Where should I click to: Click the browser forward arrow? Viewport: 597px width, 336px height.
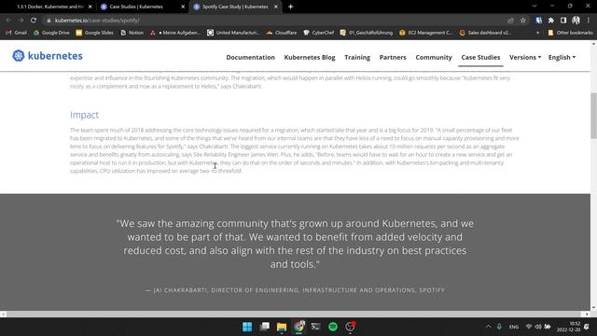[21, 21]
